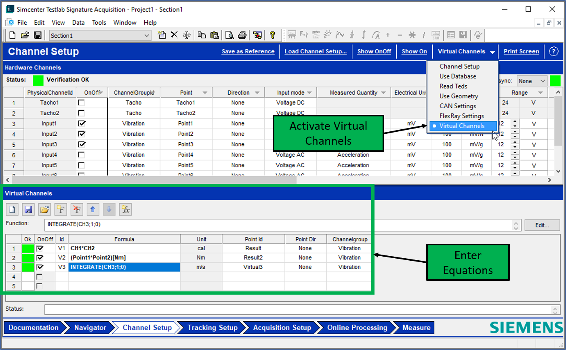
Task: Click Load Channel Setup link
Action: 316,51
